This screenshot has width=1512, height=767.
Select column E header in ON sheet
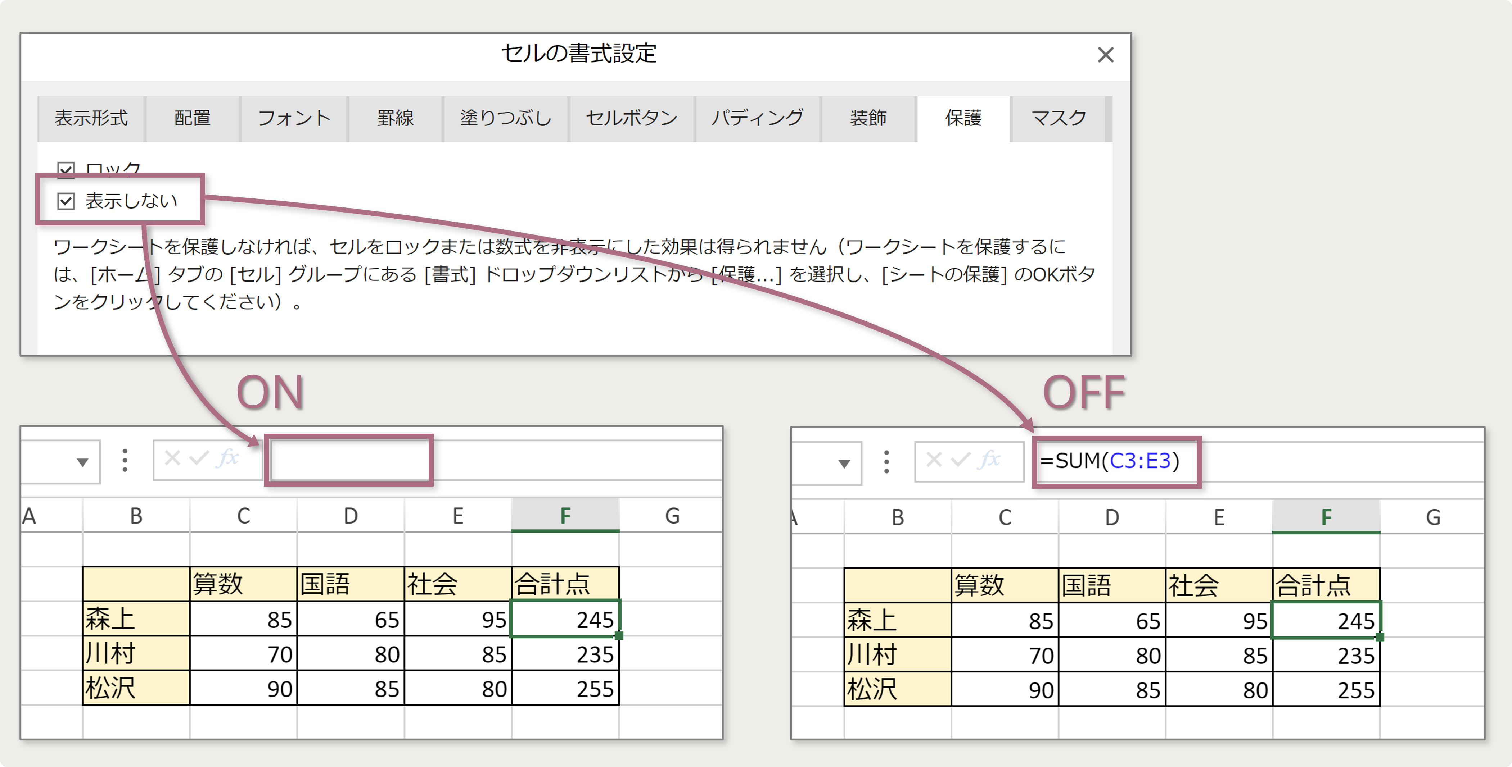(x=458, y=516)
